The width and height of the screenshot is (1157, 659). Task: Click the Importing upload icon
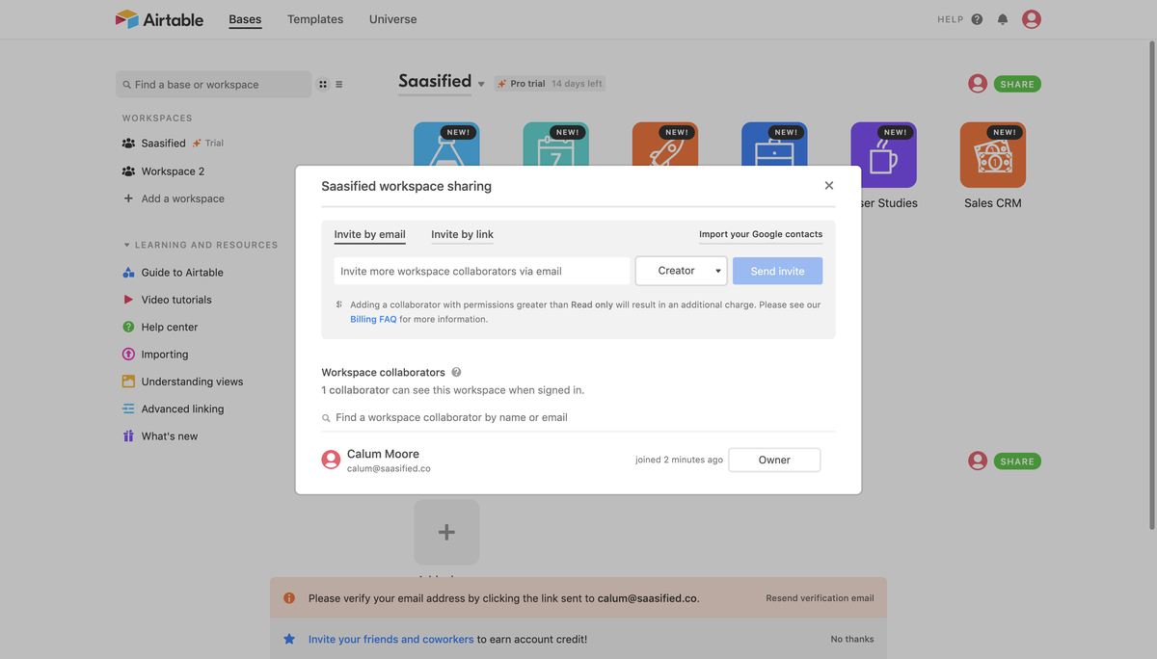click(128, 355)
